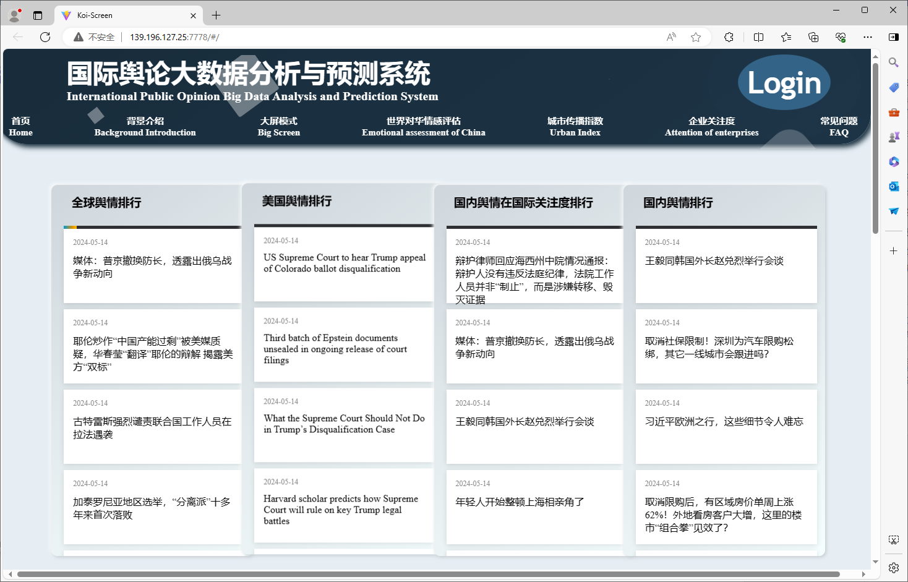Toggle split screen view icon
The height and width of the screenshot is (582, 908).
tap(758, 37)
